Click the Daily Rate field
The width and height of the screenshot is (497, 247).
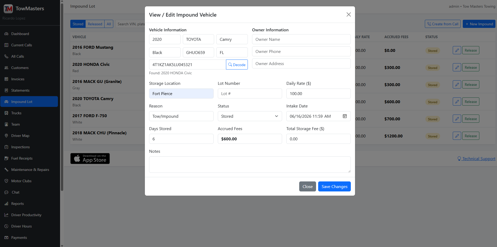(318, 93)
